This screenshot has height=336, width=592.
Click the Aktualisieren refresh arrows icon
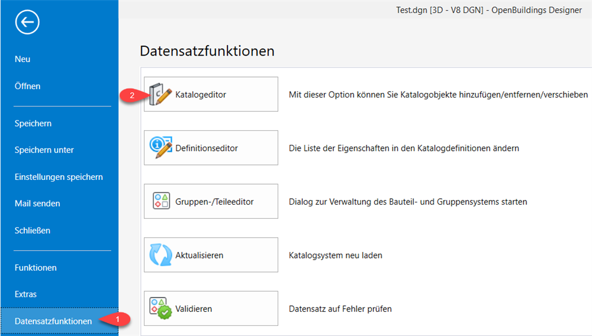pos(160,254)
